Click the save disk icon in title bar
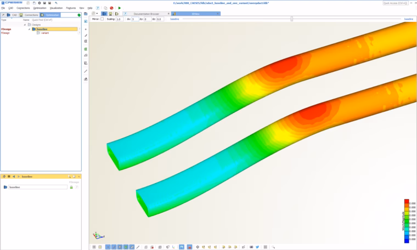 tap(44, 3)
